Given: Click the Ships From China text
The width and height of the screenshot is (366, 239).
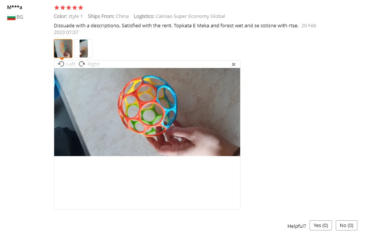Looking at the screenshot, I should click(x=108, y=16).
